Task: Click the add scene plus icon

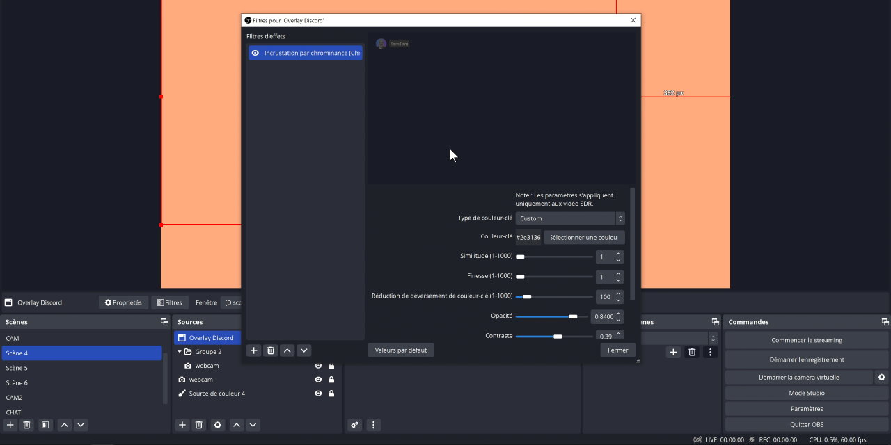Action: click(10, 425)
